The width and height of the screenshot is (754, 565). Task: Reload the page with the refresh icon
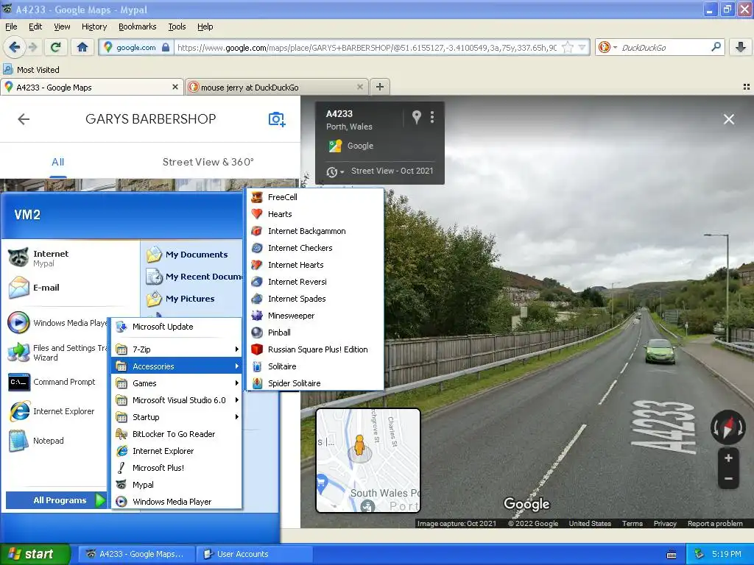point(56,47)
